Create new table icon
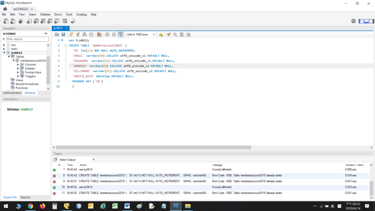The height and width of the screenshot is (211, 375). [36, 21]
